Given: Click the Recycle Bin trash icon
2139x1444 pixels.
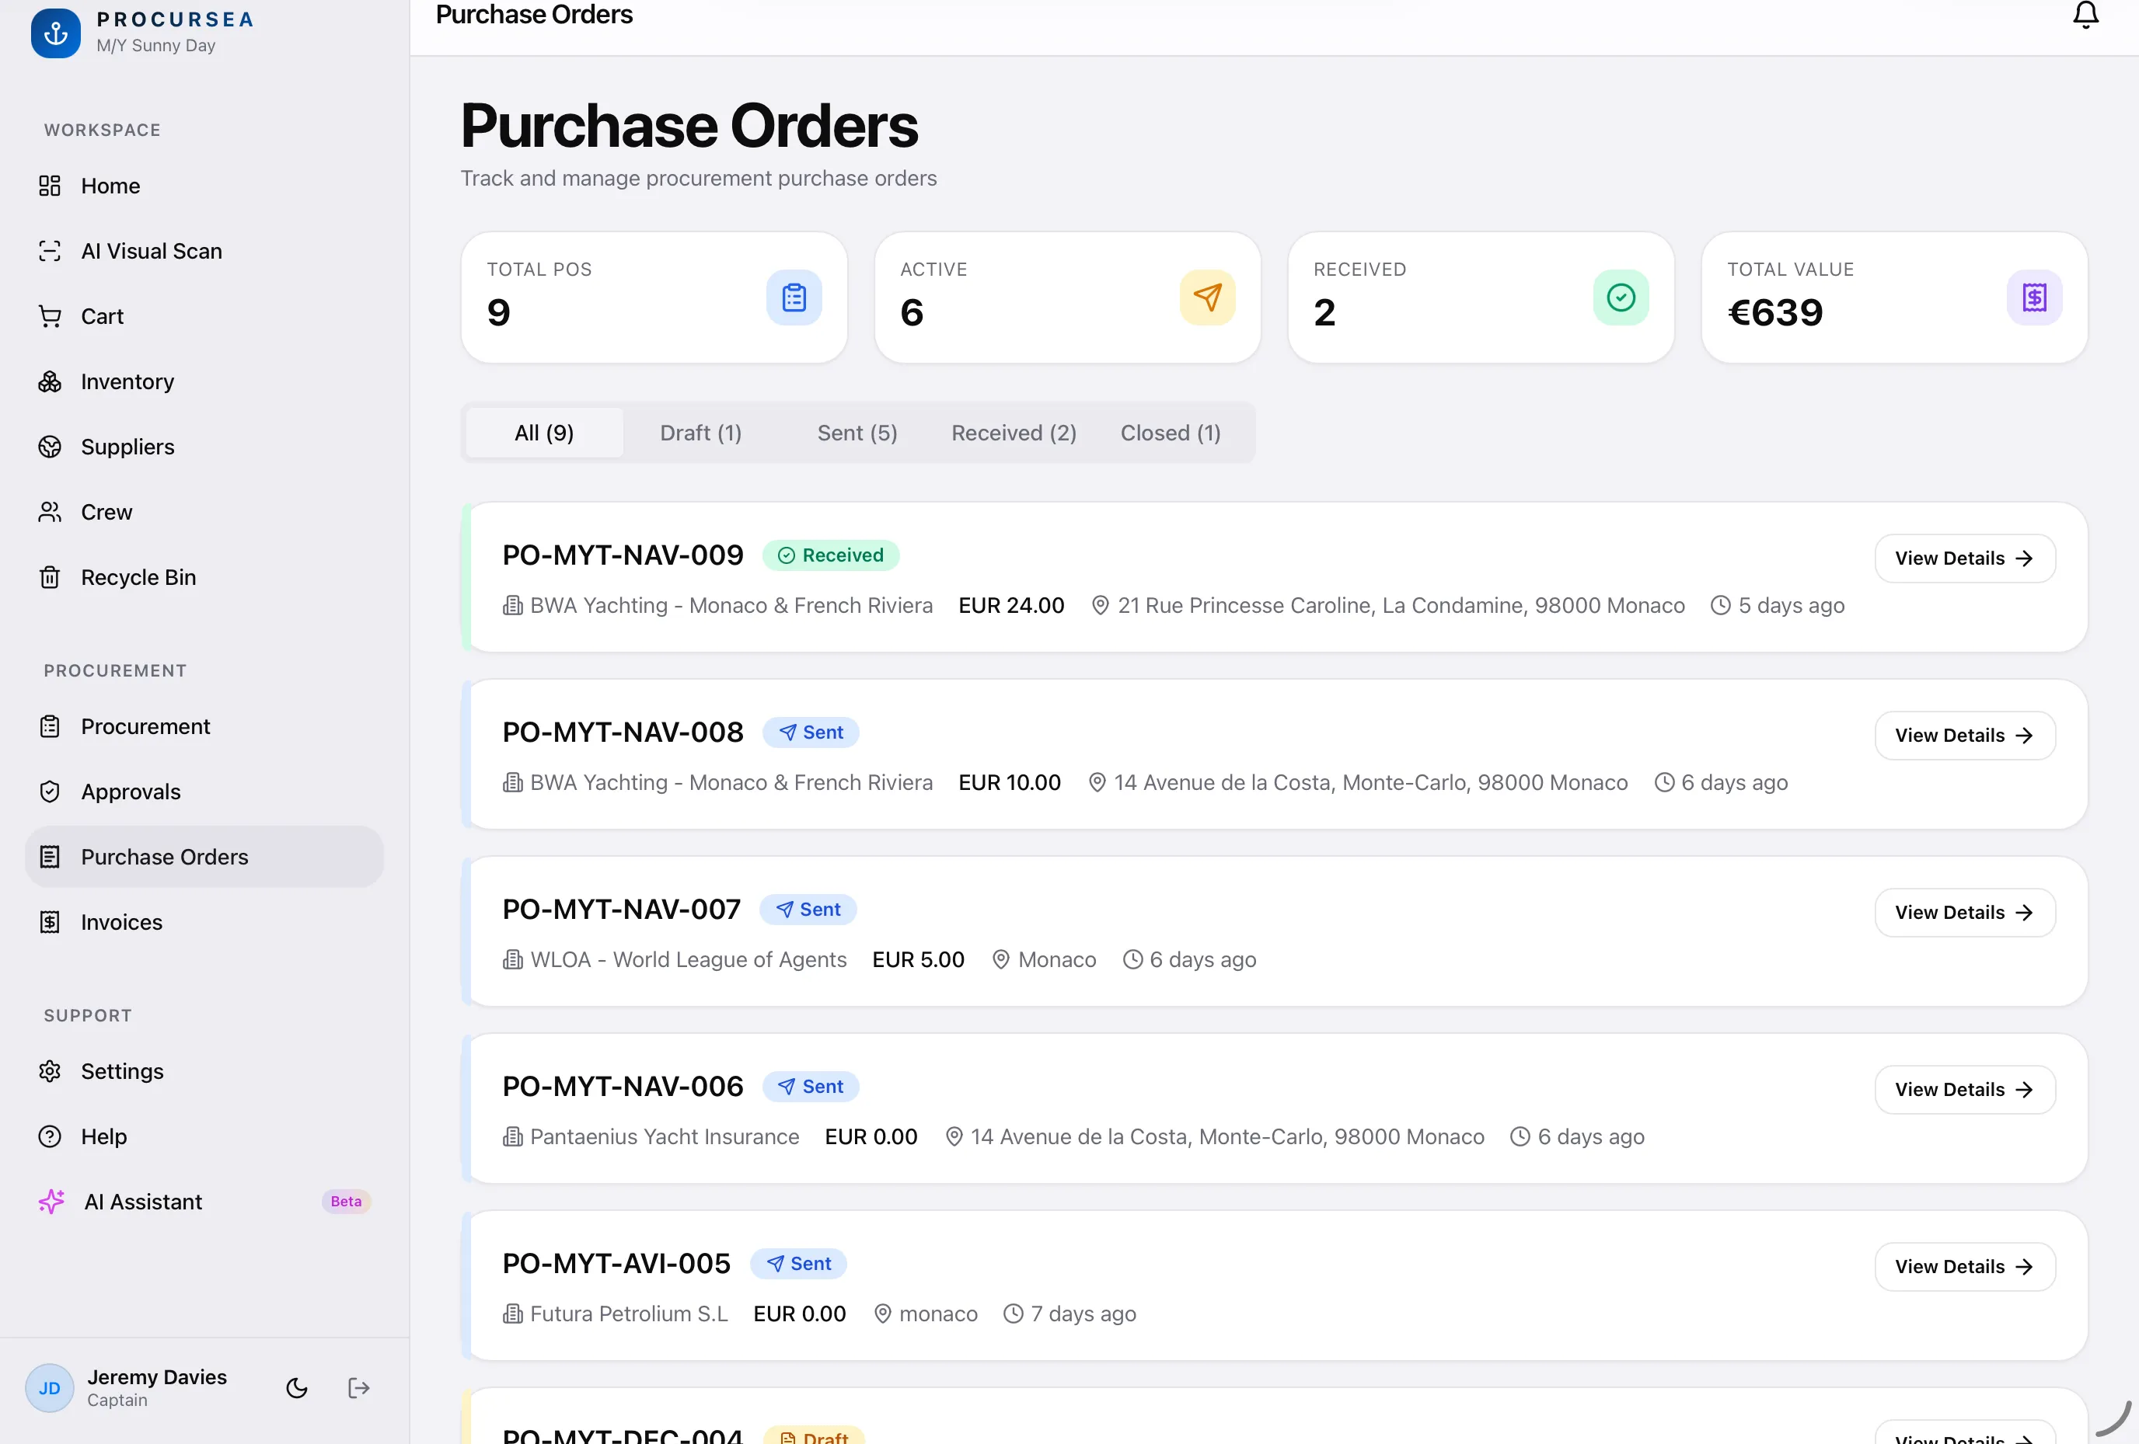Looking at the screenshot, I should click(50, 578).
